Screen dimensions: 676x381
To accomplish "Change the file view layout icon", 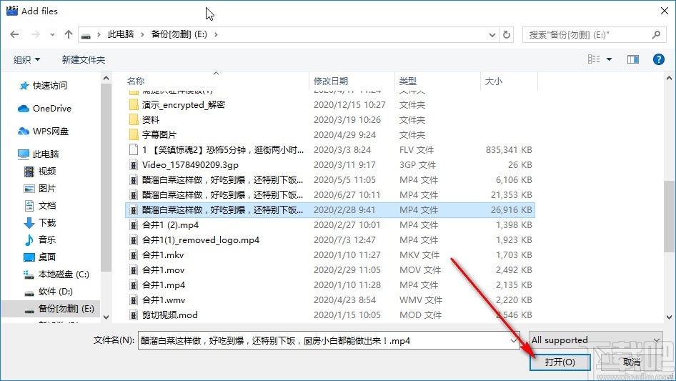I will click(x=594, y=59).
